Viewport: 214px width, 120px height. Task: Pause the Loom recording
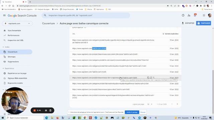pos(46,110)
